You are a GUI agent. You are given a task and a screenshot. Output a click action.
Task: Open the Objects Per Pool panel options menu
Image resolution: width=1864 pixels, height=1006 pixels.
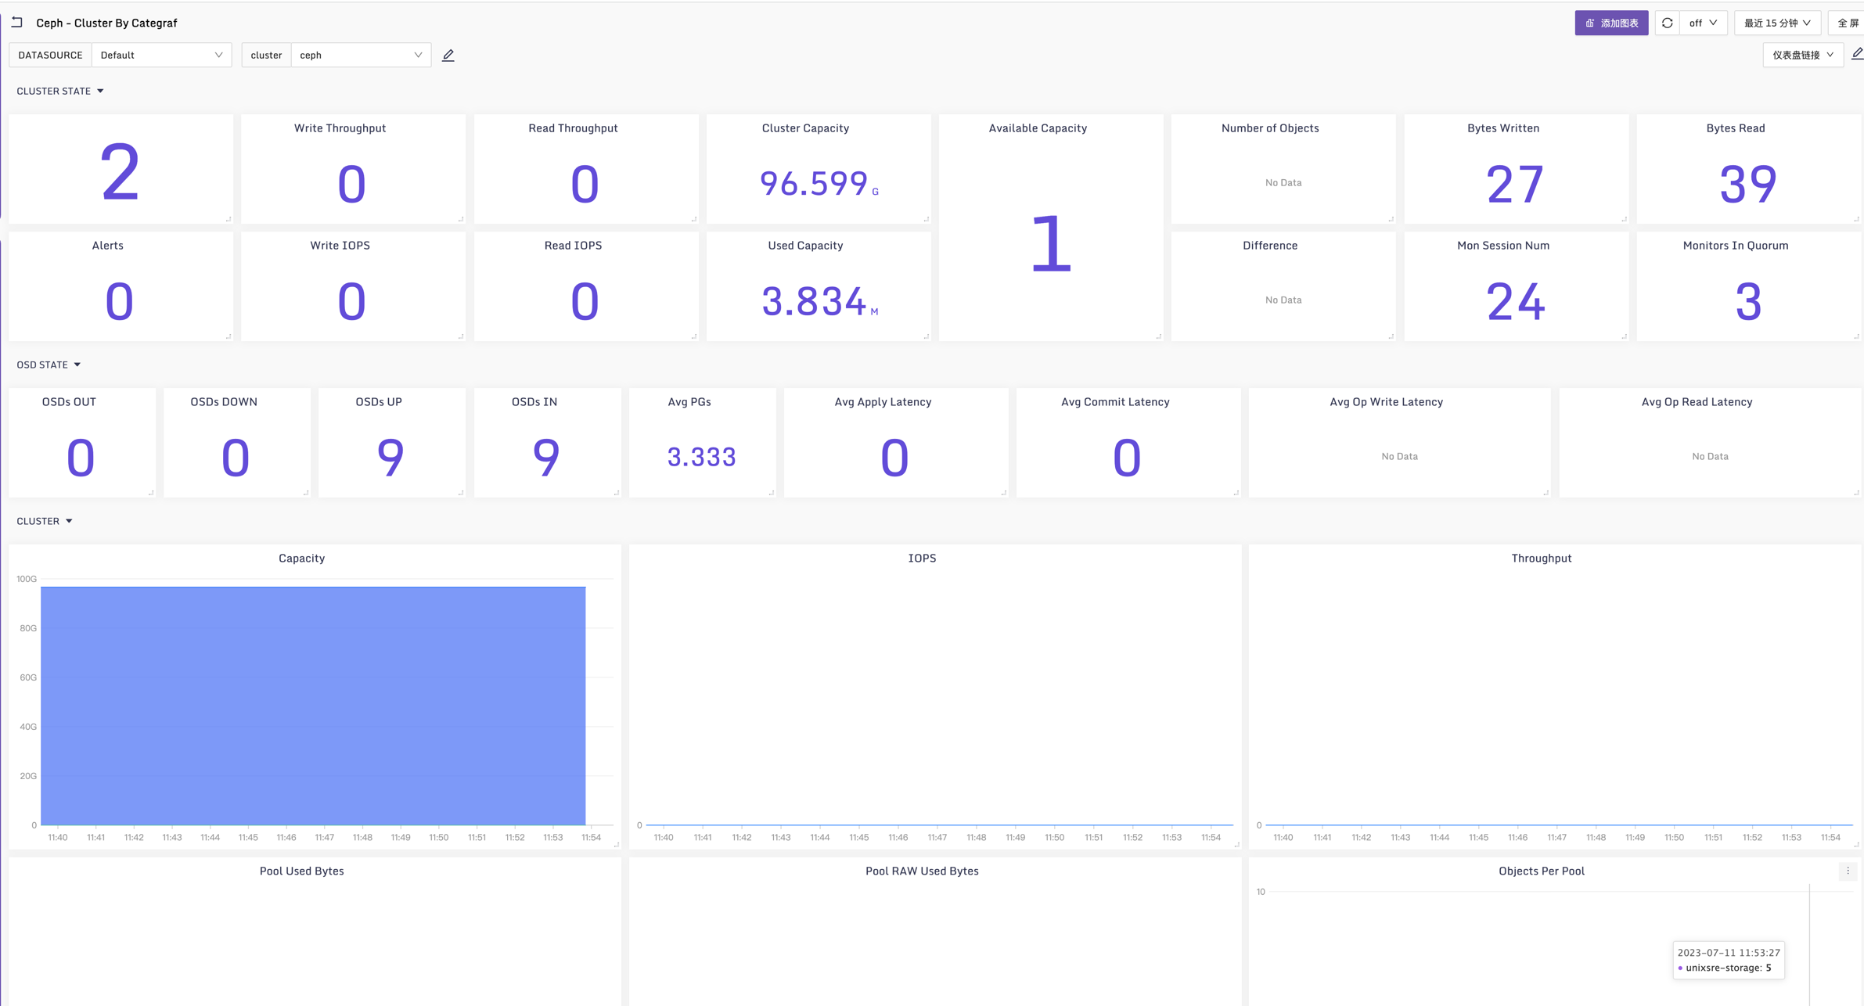1848,871
